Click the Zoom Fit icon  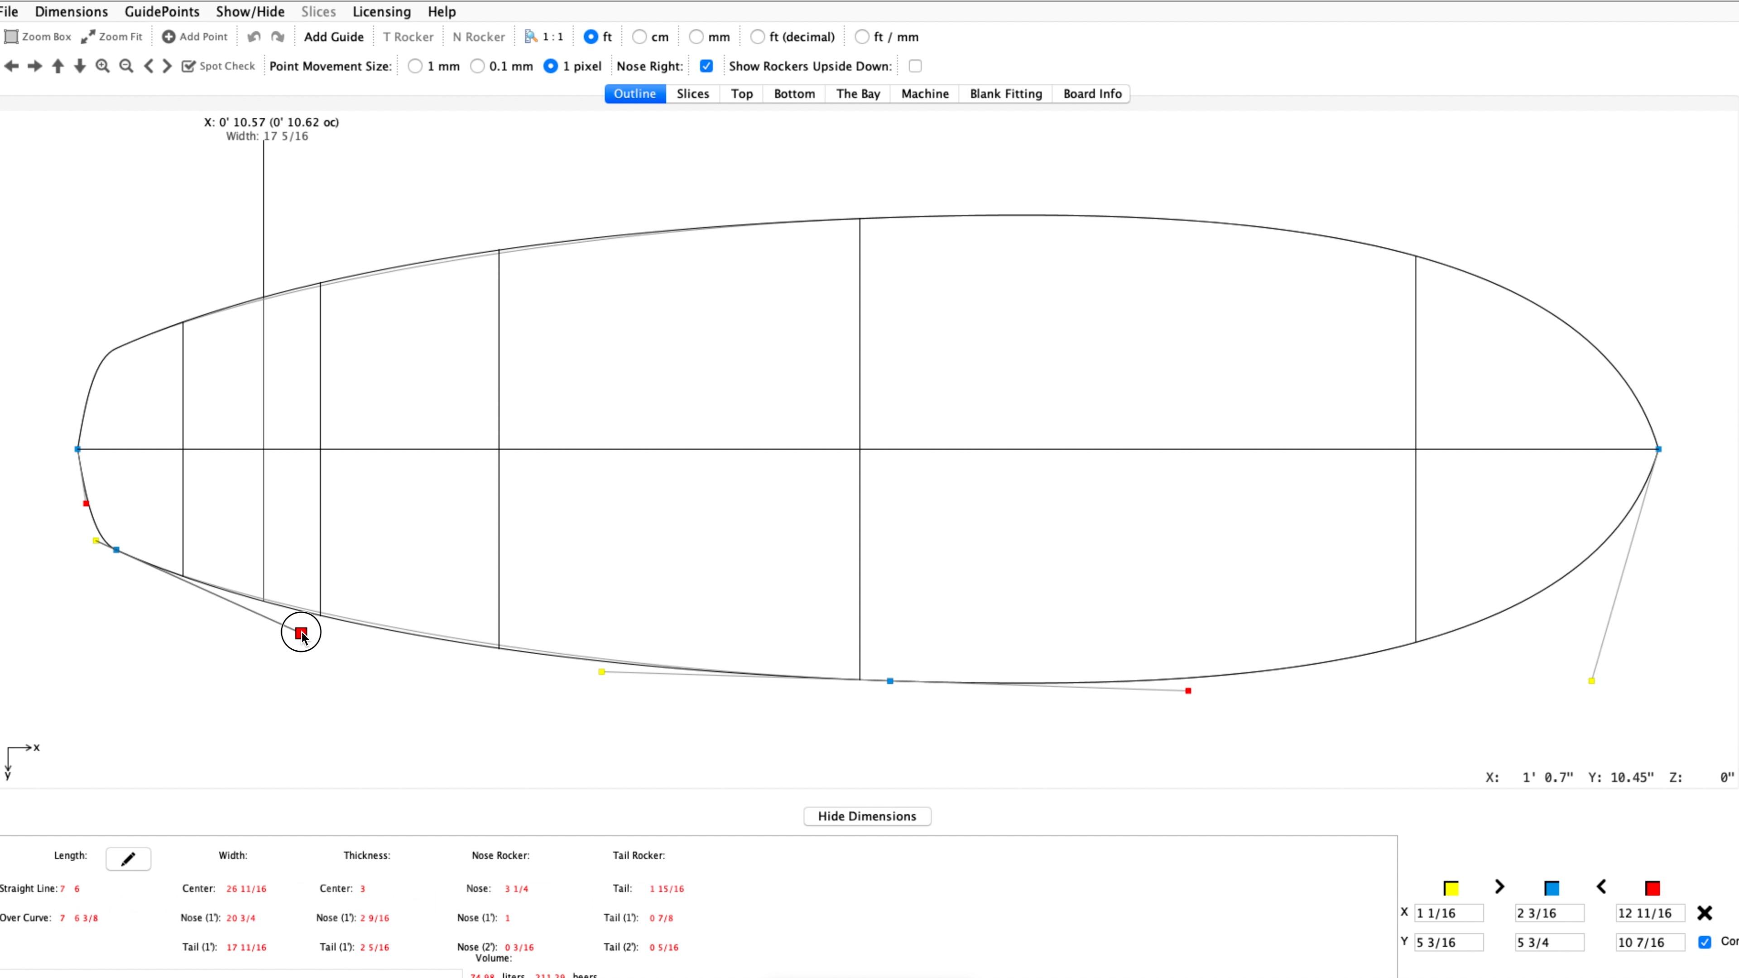tap(88, 37)
